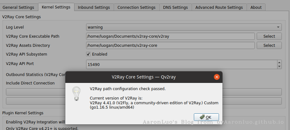Switch to the General Settings tab
The height and width of the screenshot is (130, 290).
(x=18, y=7)
